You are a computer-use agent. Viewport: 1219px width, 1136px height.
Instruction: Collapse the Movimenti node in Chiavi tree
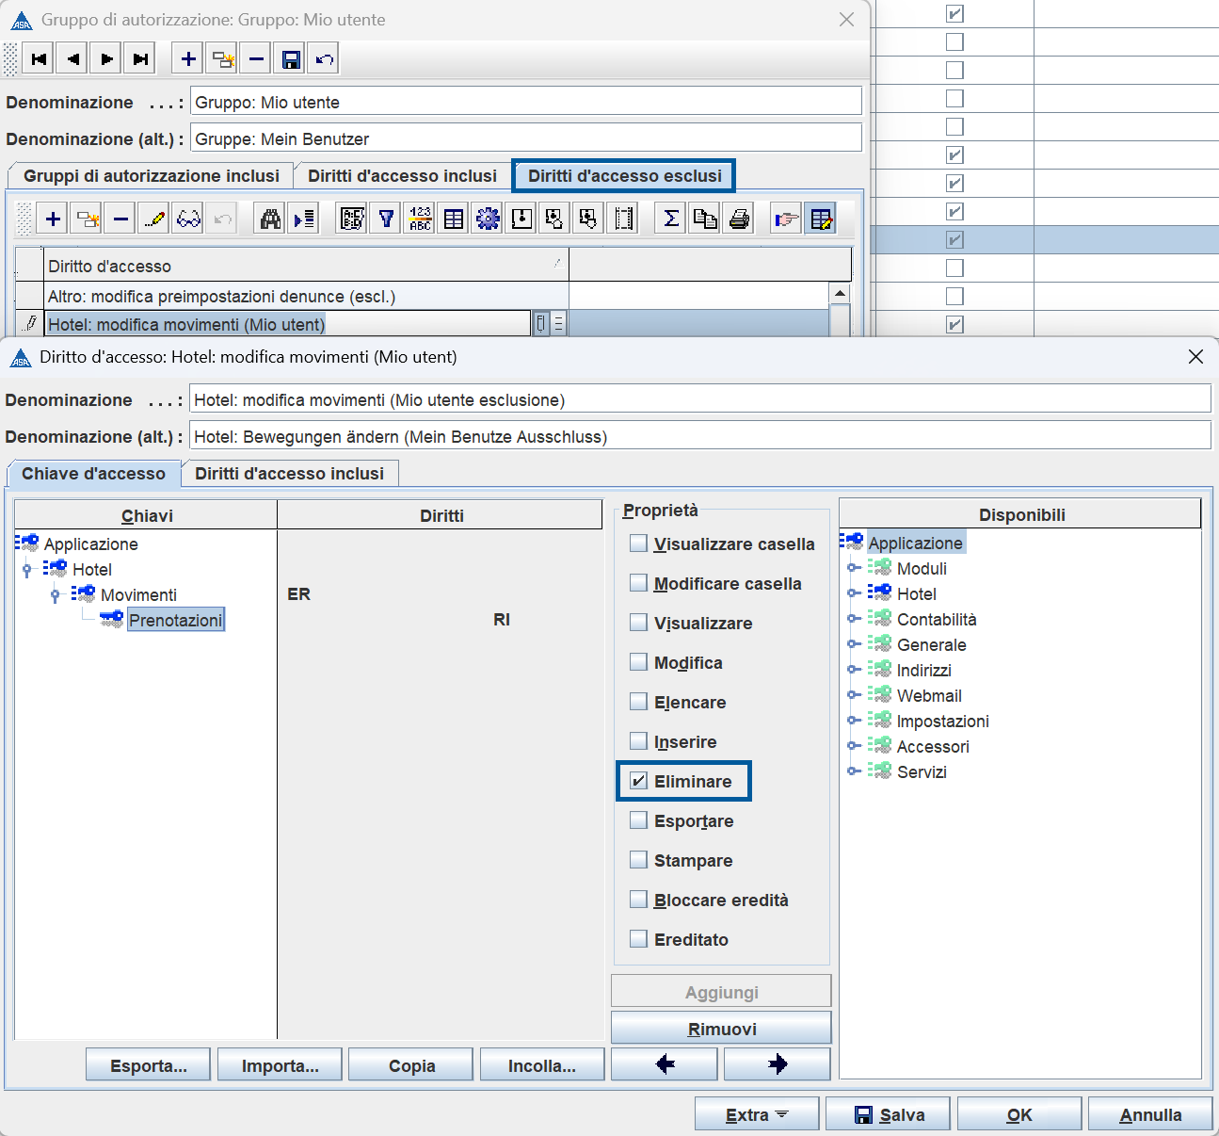point(56,595)
